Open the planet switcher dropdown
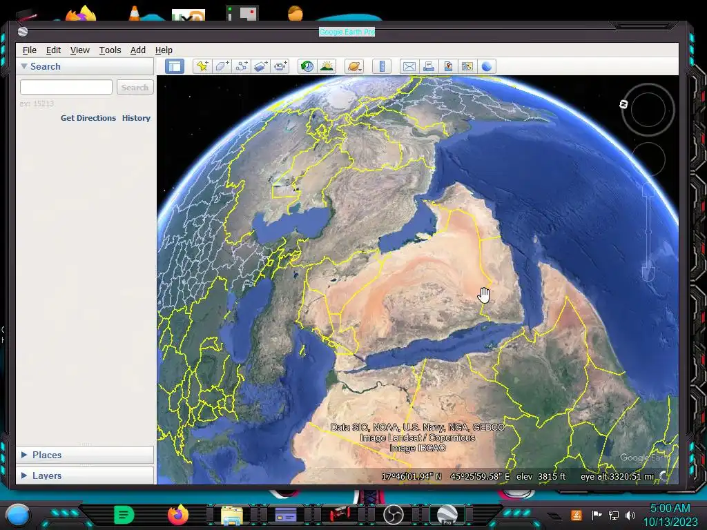This screenshot has width=707, height=530. click(354, 67)
